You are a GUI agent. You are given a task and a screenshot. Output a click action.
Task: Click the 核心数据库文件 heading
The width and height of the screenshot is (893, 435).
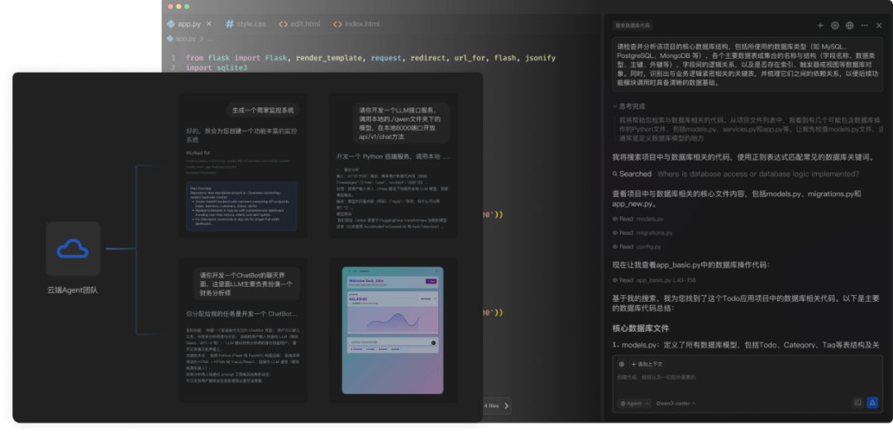641,328
